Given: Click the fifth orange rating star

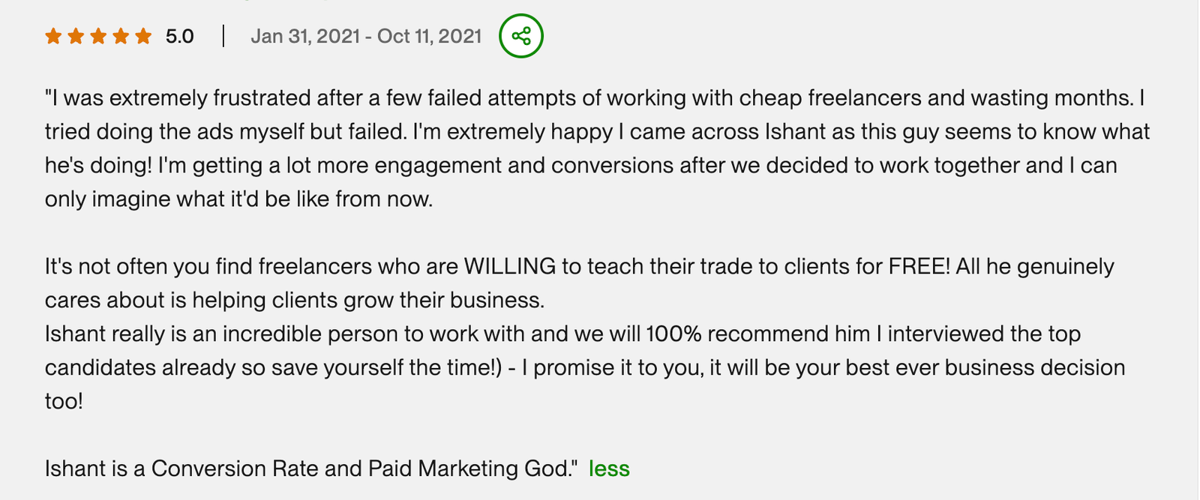Looking at the screenshot, I should coord(143,36).
